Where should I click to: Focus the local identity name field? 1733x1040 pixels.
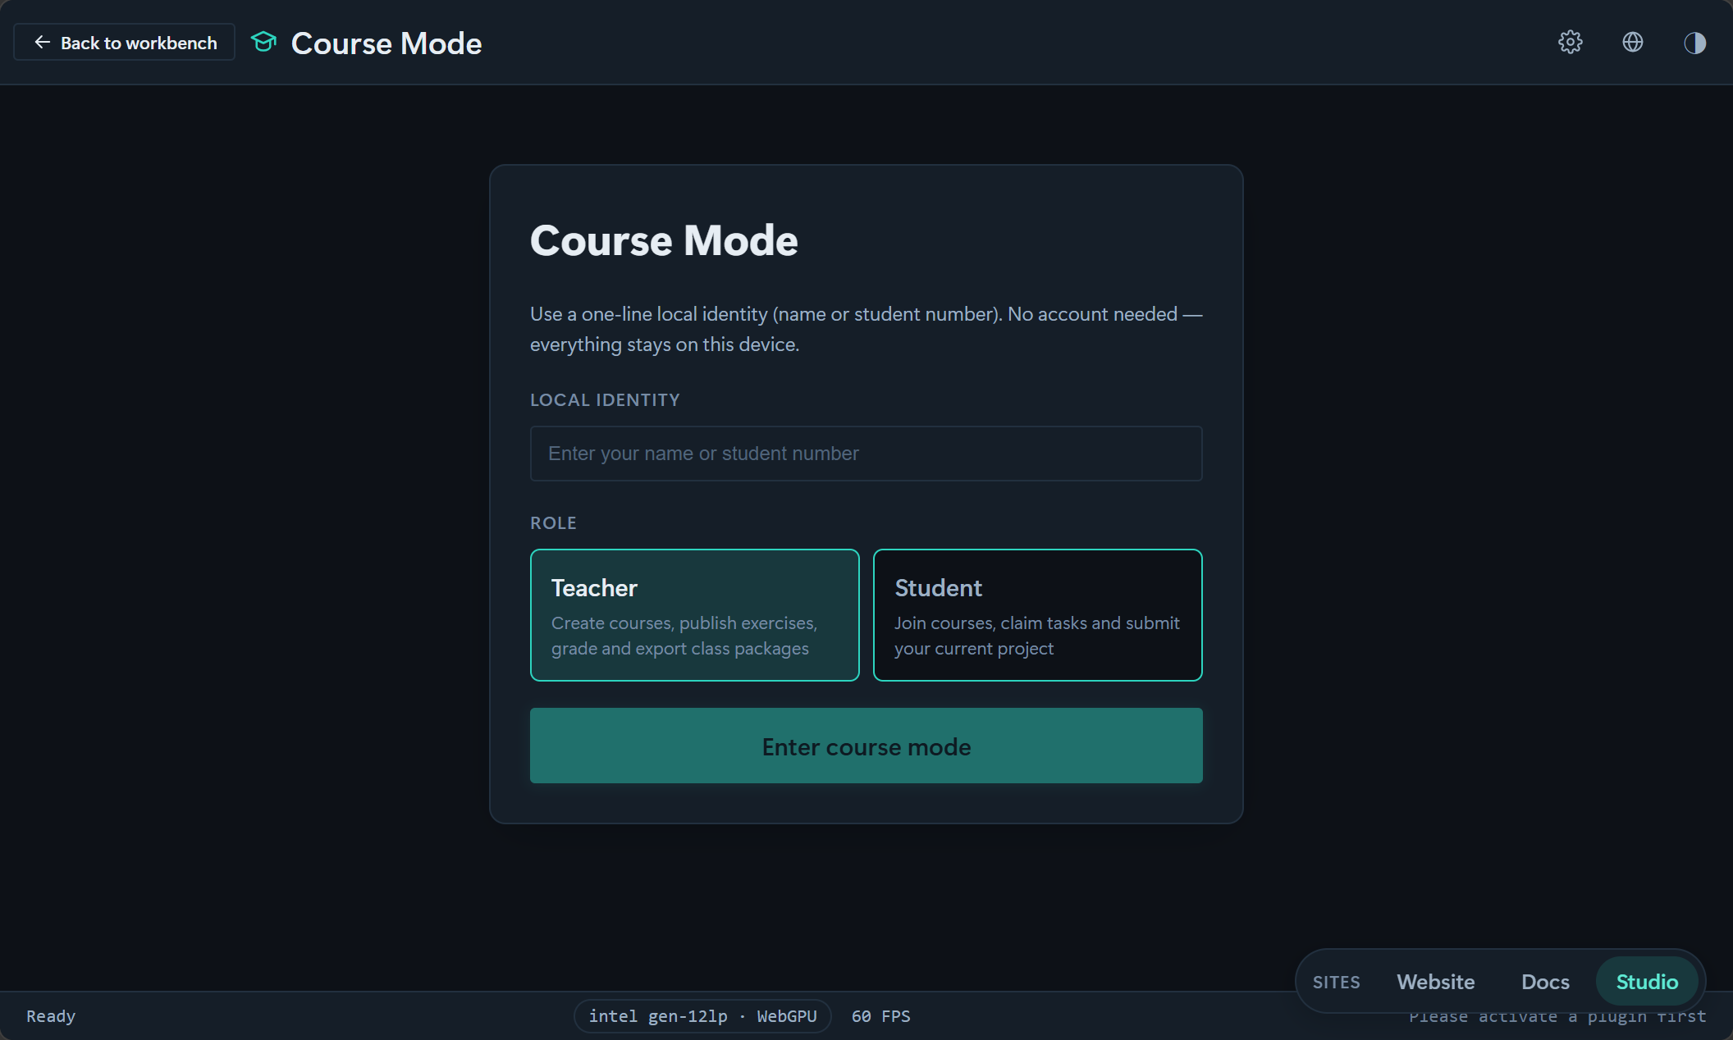[866, 454]
